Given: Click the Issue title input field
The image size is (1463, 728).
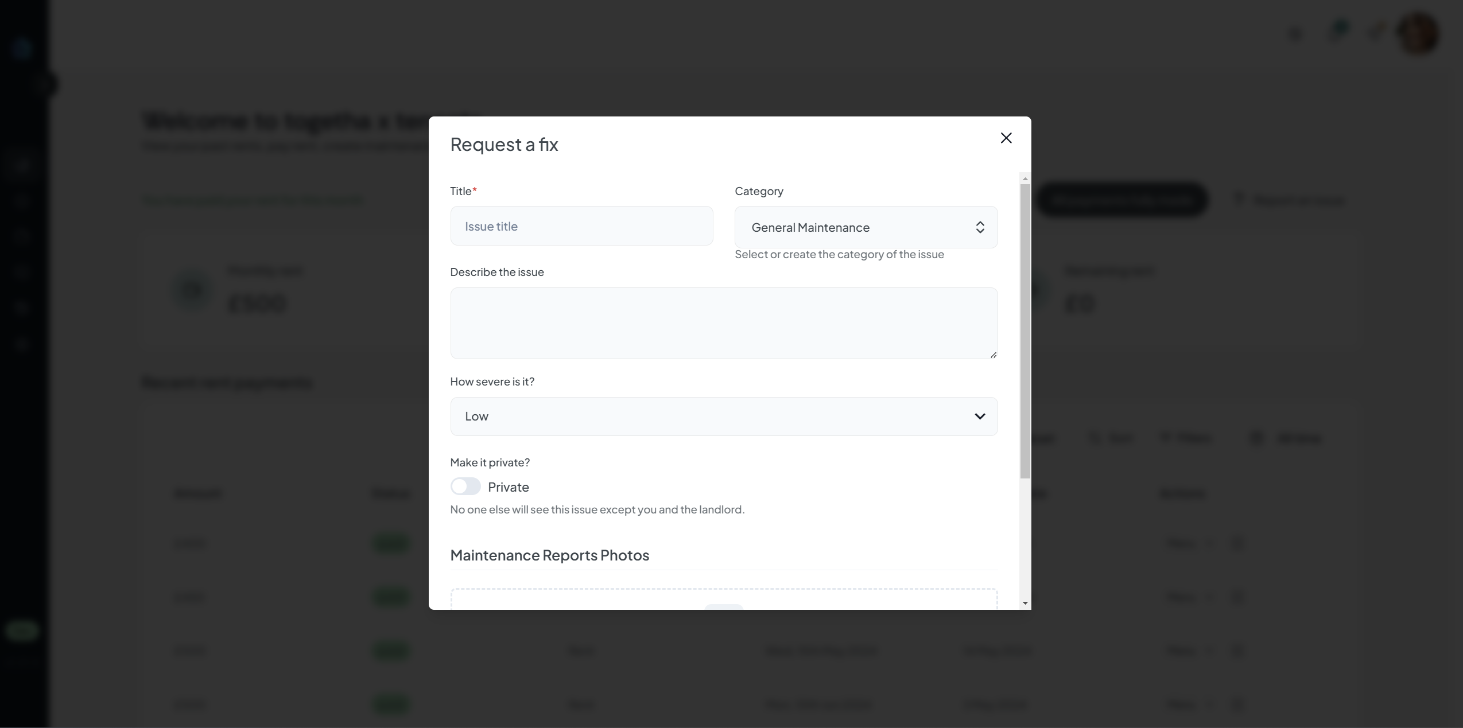Looking at the screenshot, I should click(x=581, y=226).
